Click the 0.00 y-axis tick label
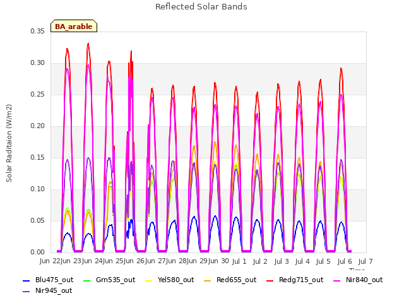Image resolution: width=404 pixels, height=303 pixels. (37, 252)
